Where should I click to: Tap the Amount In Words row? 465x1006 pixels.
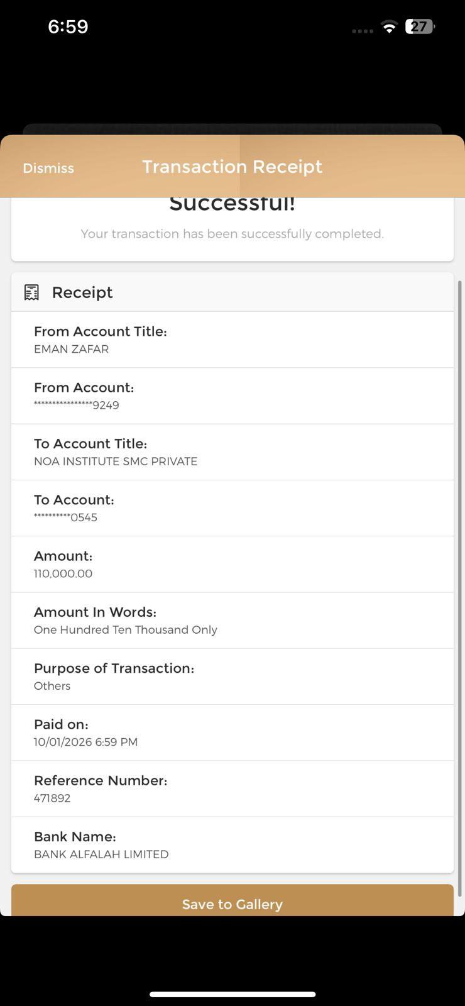pos(232,621)
